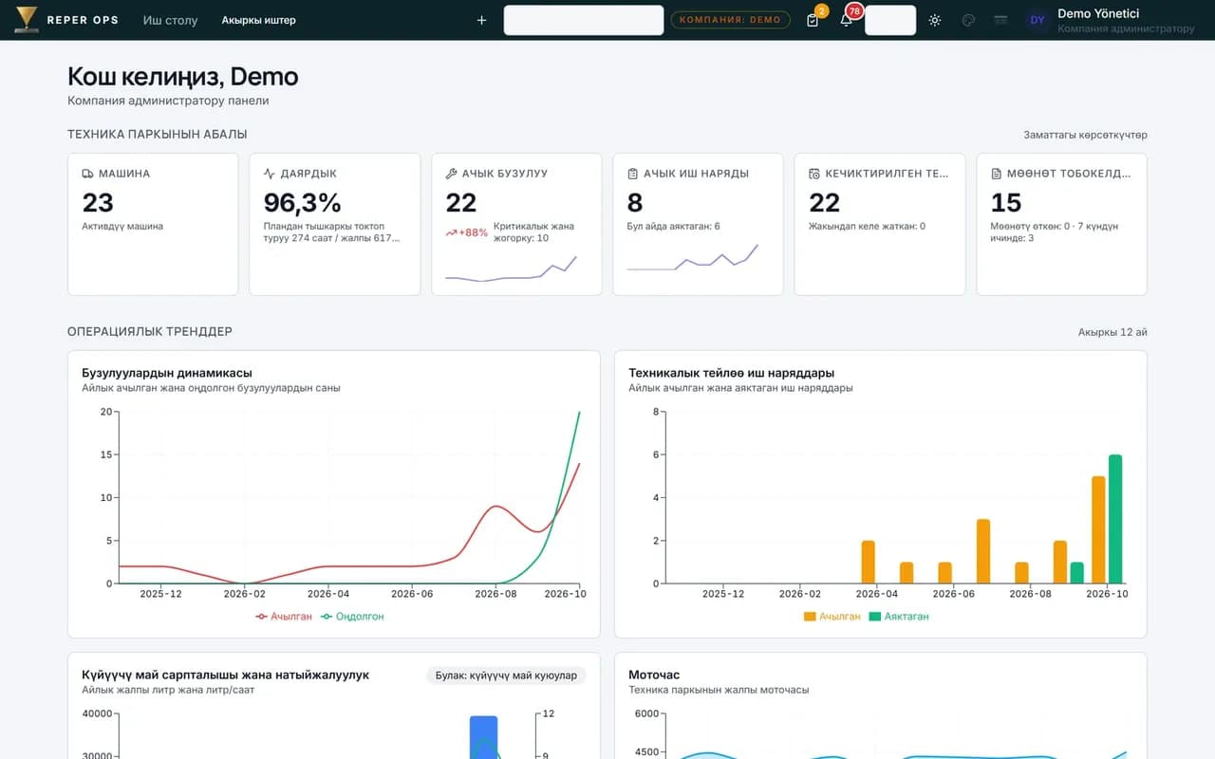Screen dimensions: 1215x759
Task: Click the plus icon in the top bar
Action: click(x=481, y=20)
